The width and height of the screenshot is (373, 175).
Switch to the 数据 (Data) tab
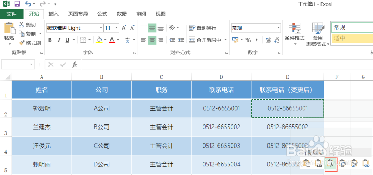pyautogui.click(x=122, y=14)
